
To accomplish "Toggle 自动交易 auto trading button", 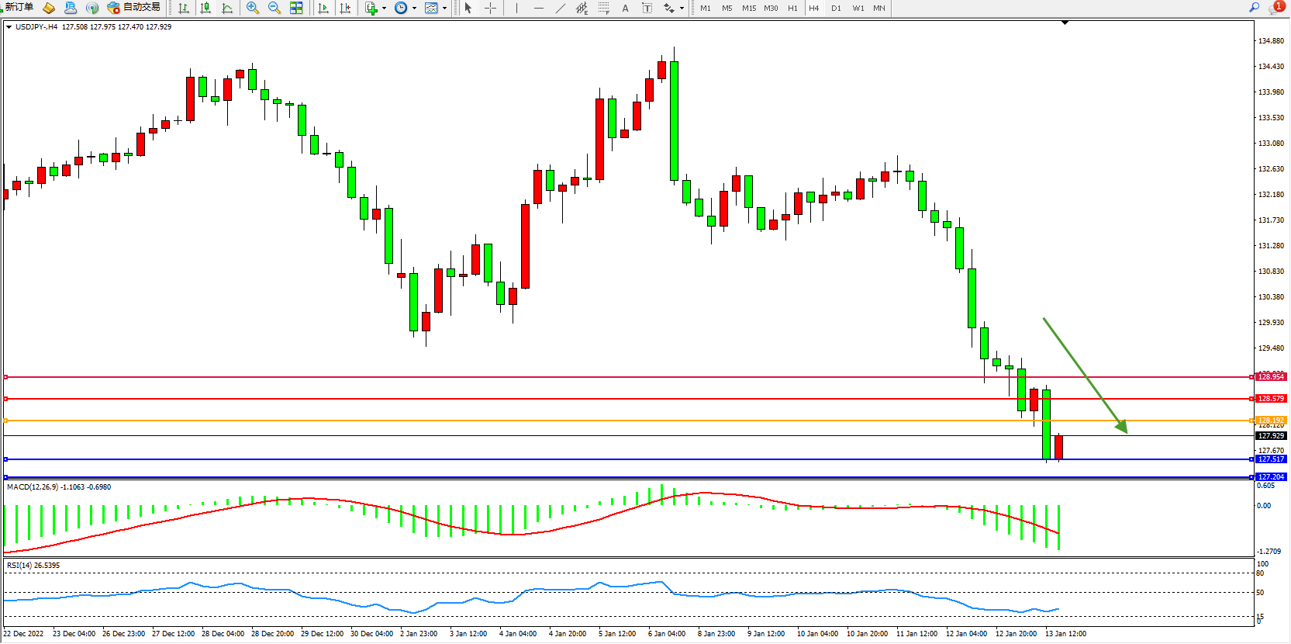I will tap(134, 7).
